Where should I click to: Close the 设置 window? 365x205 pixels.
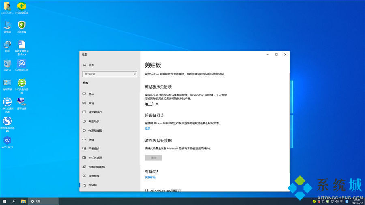pyautogui.click(x=285, y=54)
